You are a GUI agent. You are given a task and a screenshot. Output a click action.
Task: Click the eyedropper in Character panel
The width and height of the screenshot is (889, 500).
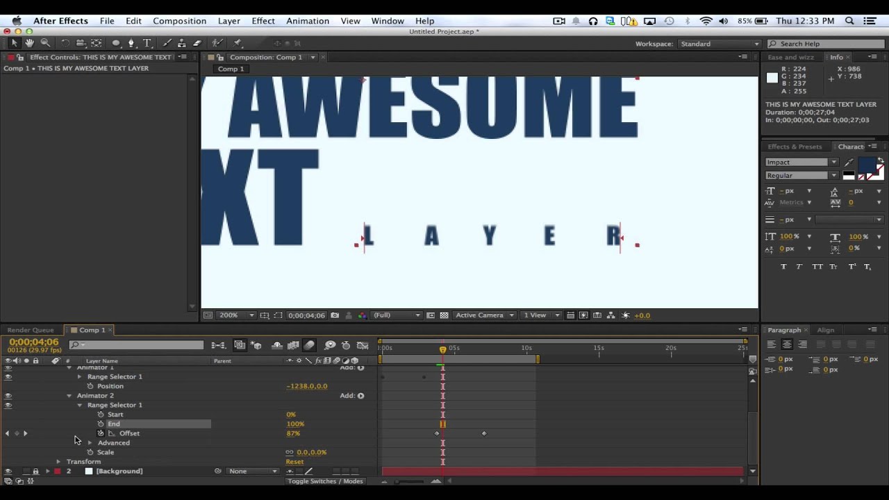(x=849, y=162)
